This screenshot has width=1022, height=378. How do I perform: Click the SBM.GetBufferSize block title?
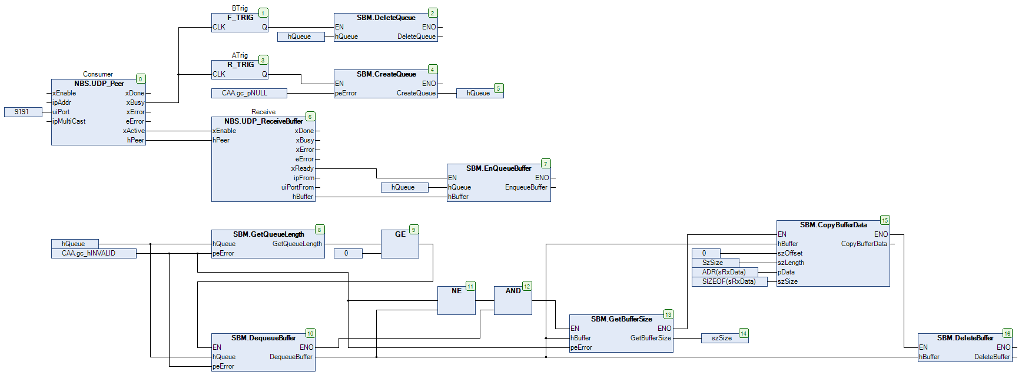click(621, 319)
